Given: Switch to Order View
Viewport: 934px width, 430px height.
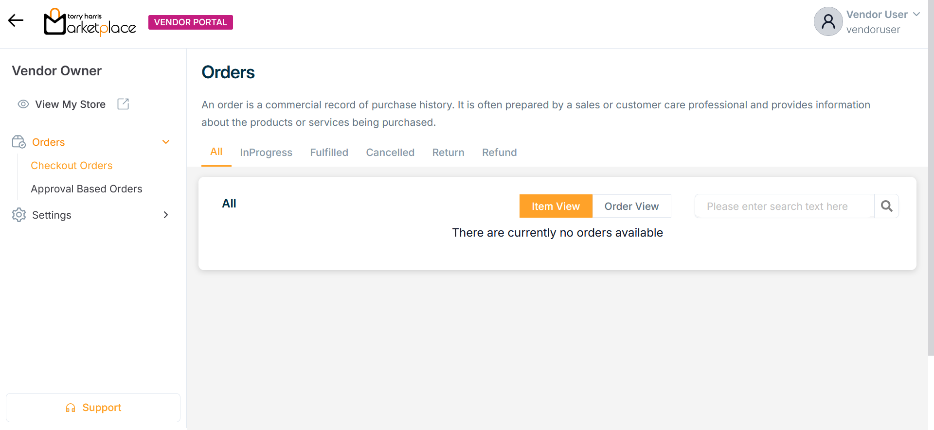Looking at the screenshot, I should click(631, 206).
